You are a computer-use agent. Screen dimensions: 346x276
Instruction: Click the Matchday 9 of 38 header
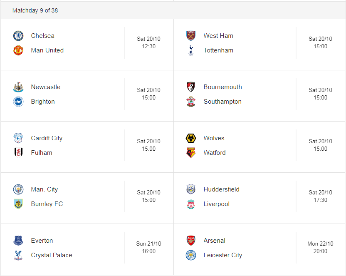click(x=35, y=10)
